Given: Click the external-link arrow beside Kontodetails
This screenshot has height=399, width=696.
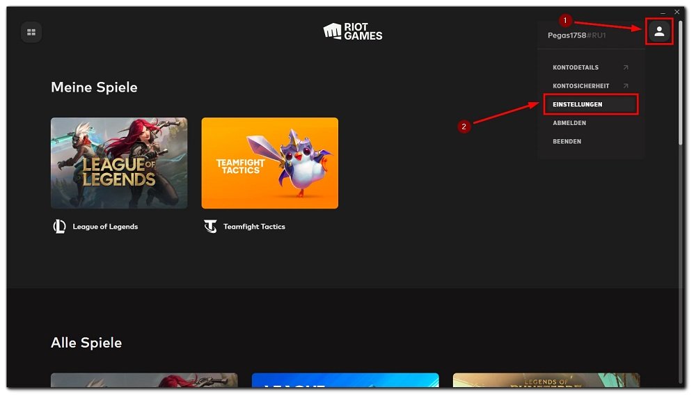Looking at the screenshot, I should point(625,67).
